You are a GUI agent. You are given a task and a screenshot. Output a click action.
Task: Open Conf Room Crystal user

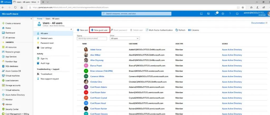pos(99,98)
